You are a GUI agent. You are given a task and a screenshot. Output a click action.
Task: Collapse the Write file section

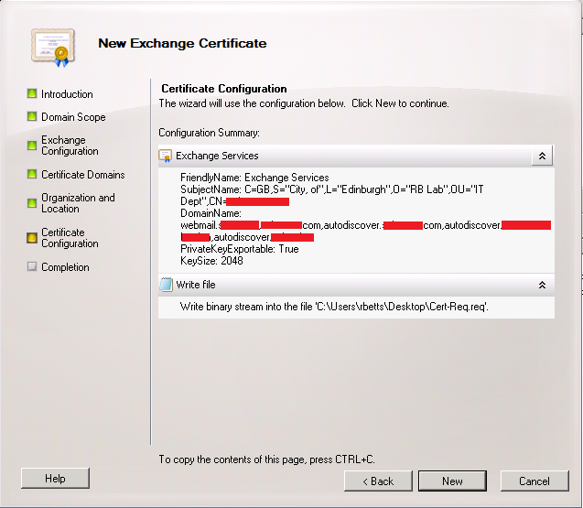tap(542, 285)
